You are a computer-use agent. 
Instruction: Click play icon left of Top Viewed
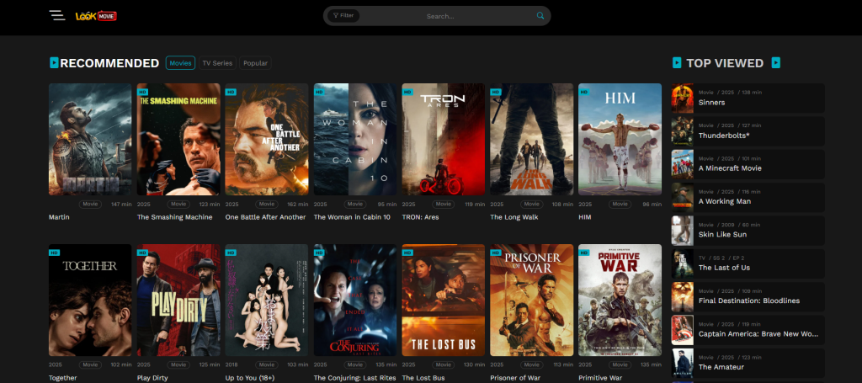tap(677, 62)
